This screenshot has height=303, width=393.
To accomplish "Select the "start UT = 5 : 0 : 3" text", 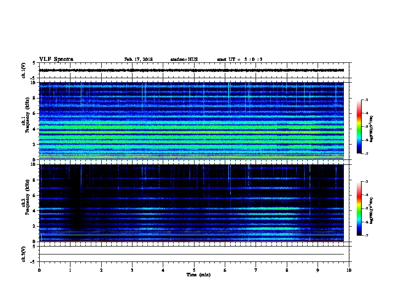I will pos(240,59).
